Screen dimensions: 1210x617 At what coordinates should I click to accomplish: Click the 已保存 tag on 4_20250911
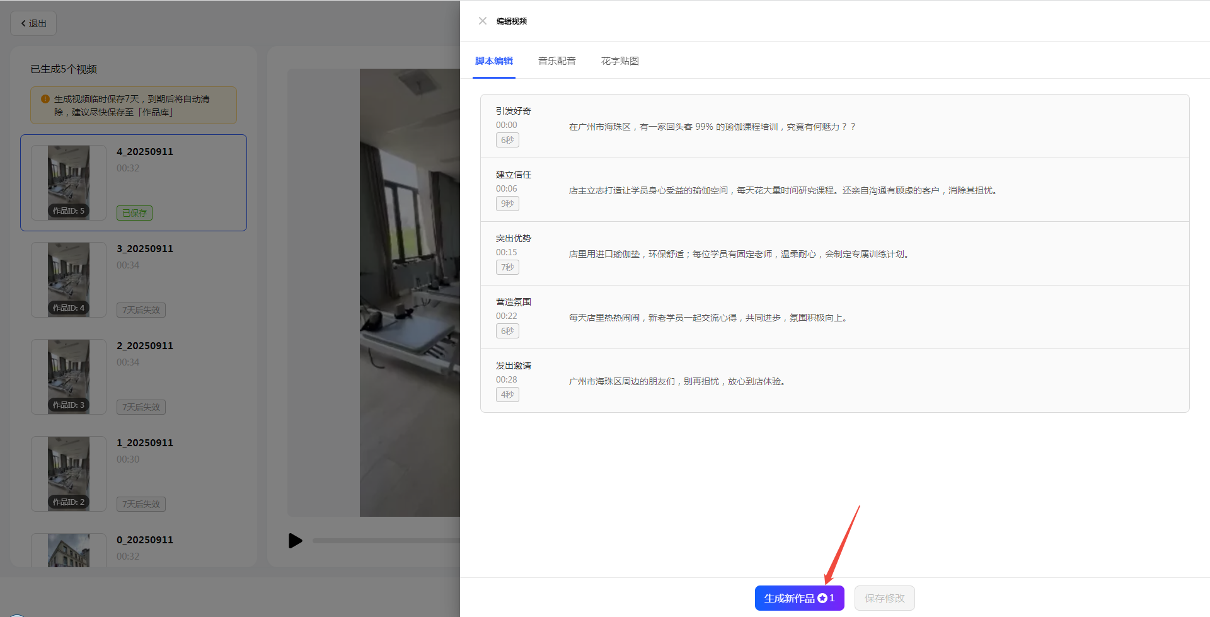134,213
